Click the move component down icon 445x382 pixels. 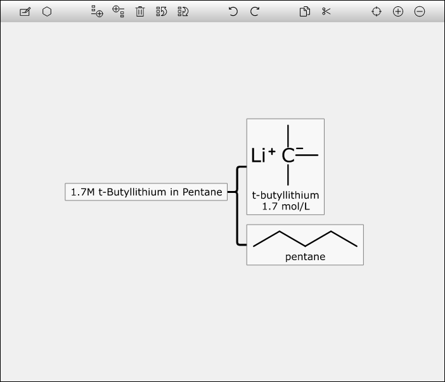(x=183, y=11)
